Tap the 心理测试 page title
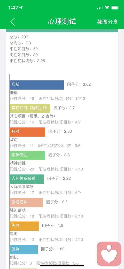 tap(62, 22)
